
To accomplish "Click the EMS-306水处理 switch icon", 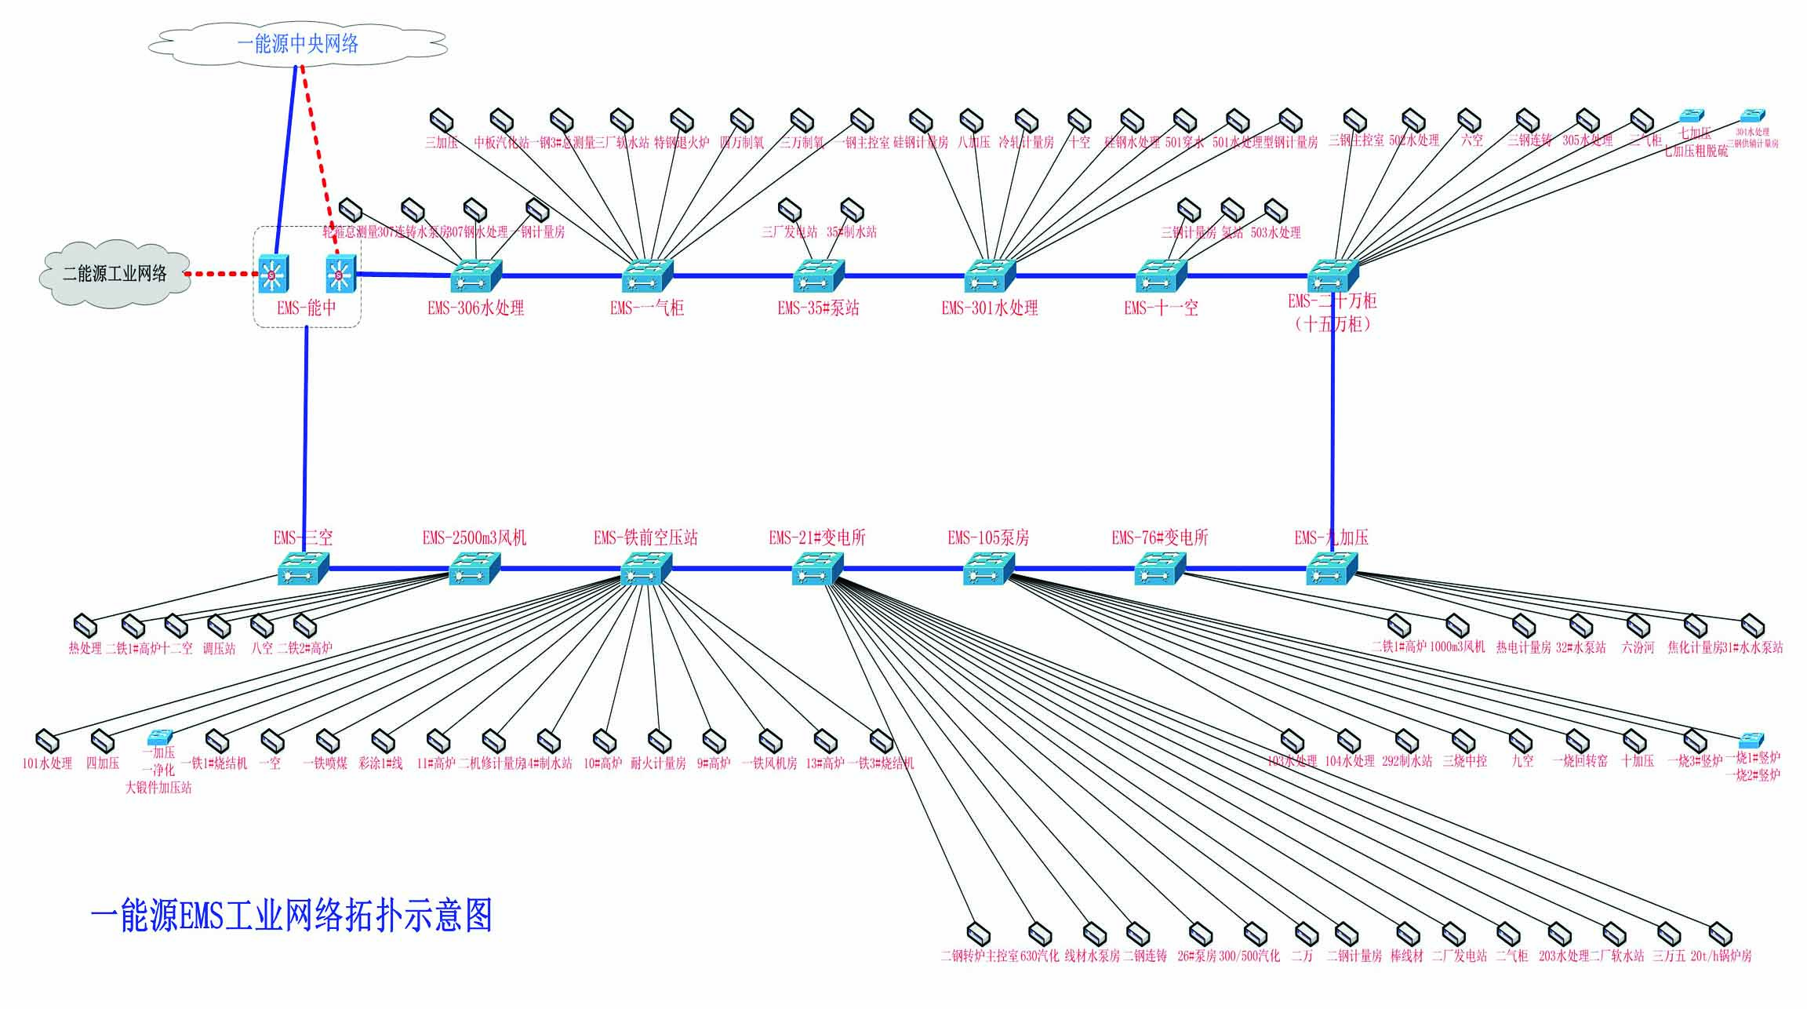I will point(476,276).
